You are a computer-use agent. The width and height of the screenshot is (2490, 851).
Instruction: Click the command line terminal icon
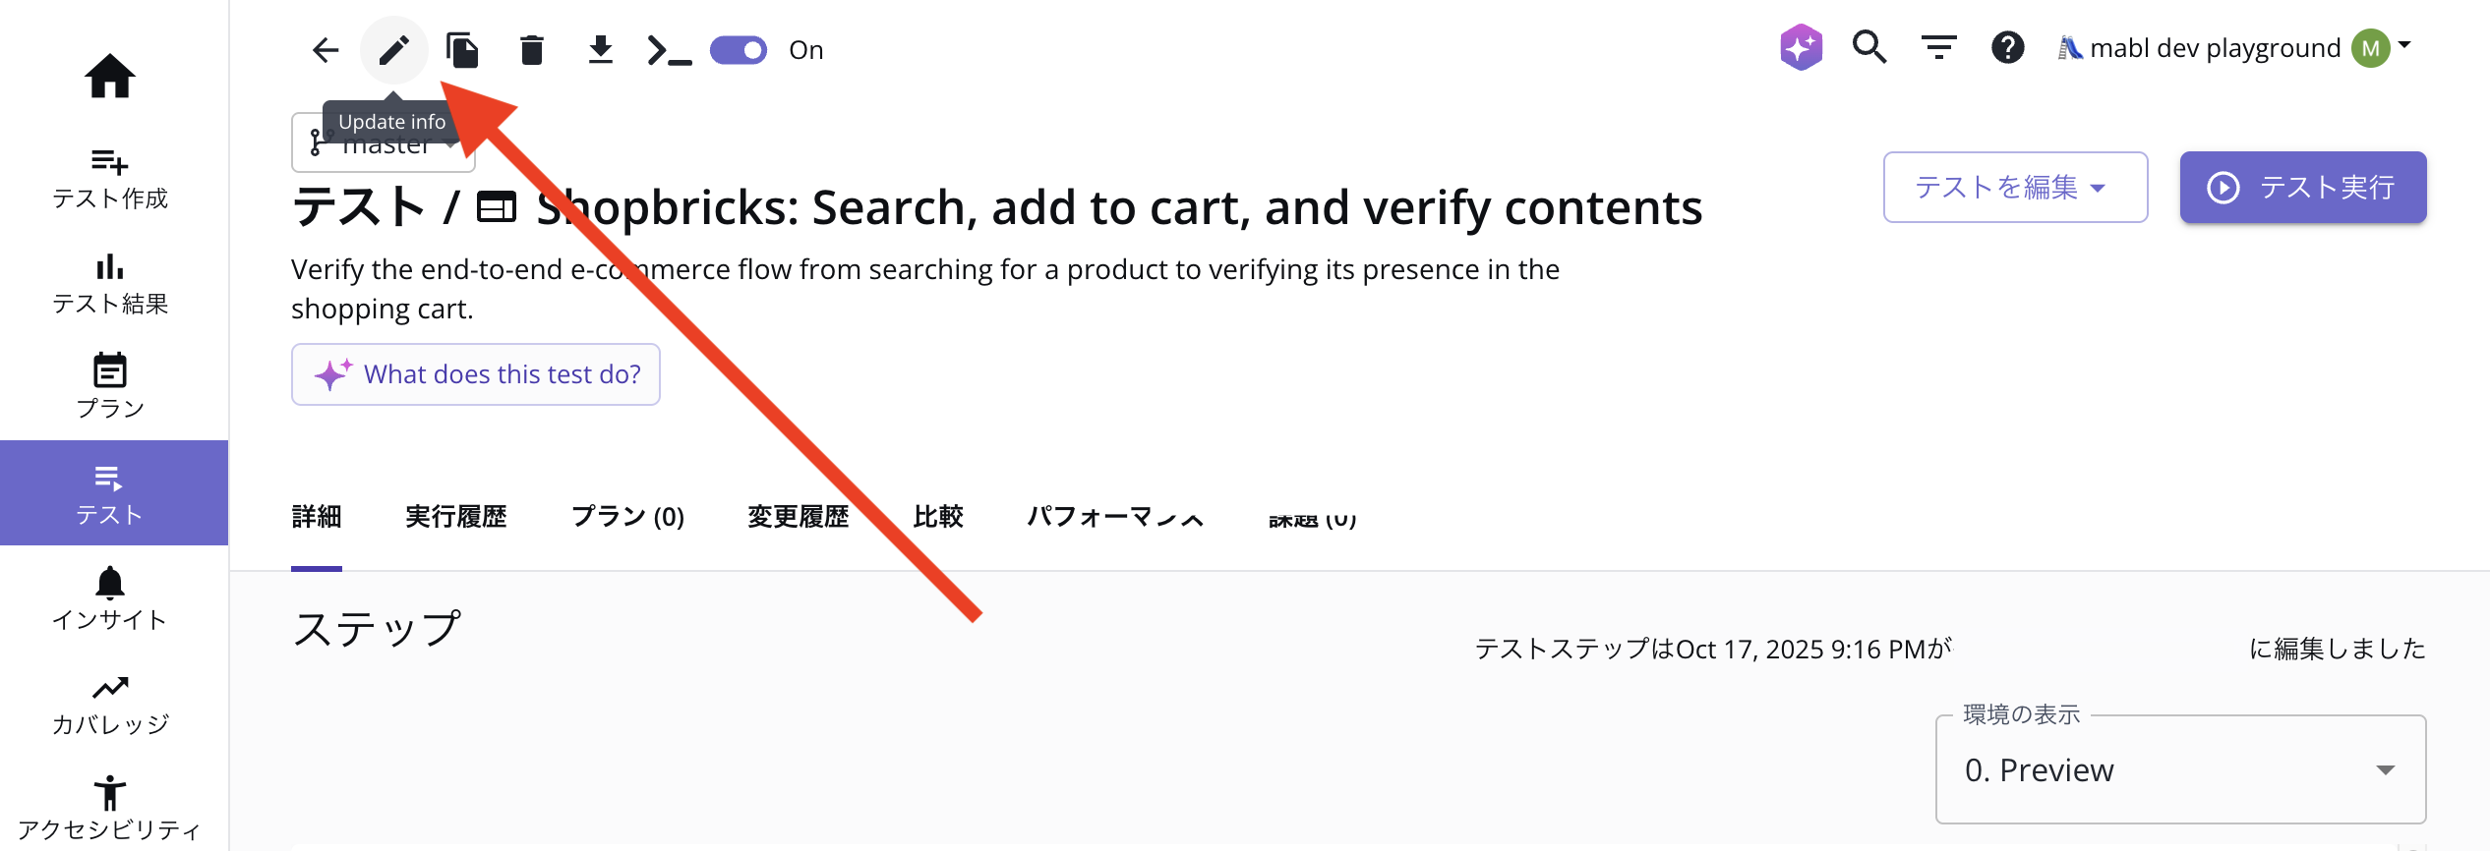point(669,50)
